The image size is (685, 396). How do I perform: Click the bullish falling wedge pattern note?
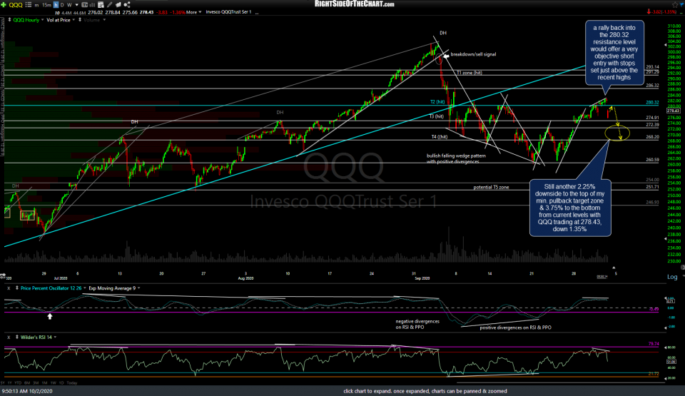456,158
